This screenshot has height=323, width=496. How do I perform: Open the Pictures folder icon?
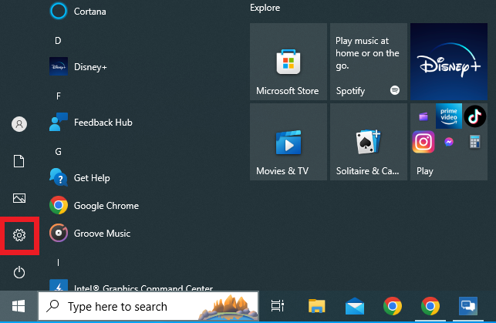(20, 198)
